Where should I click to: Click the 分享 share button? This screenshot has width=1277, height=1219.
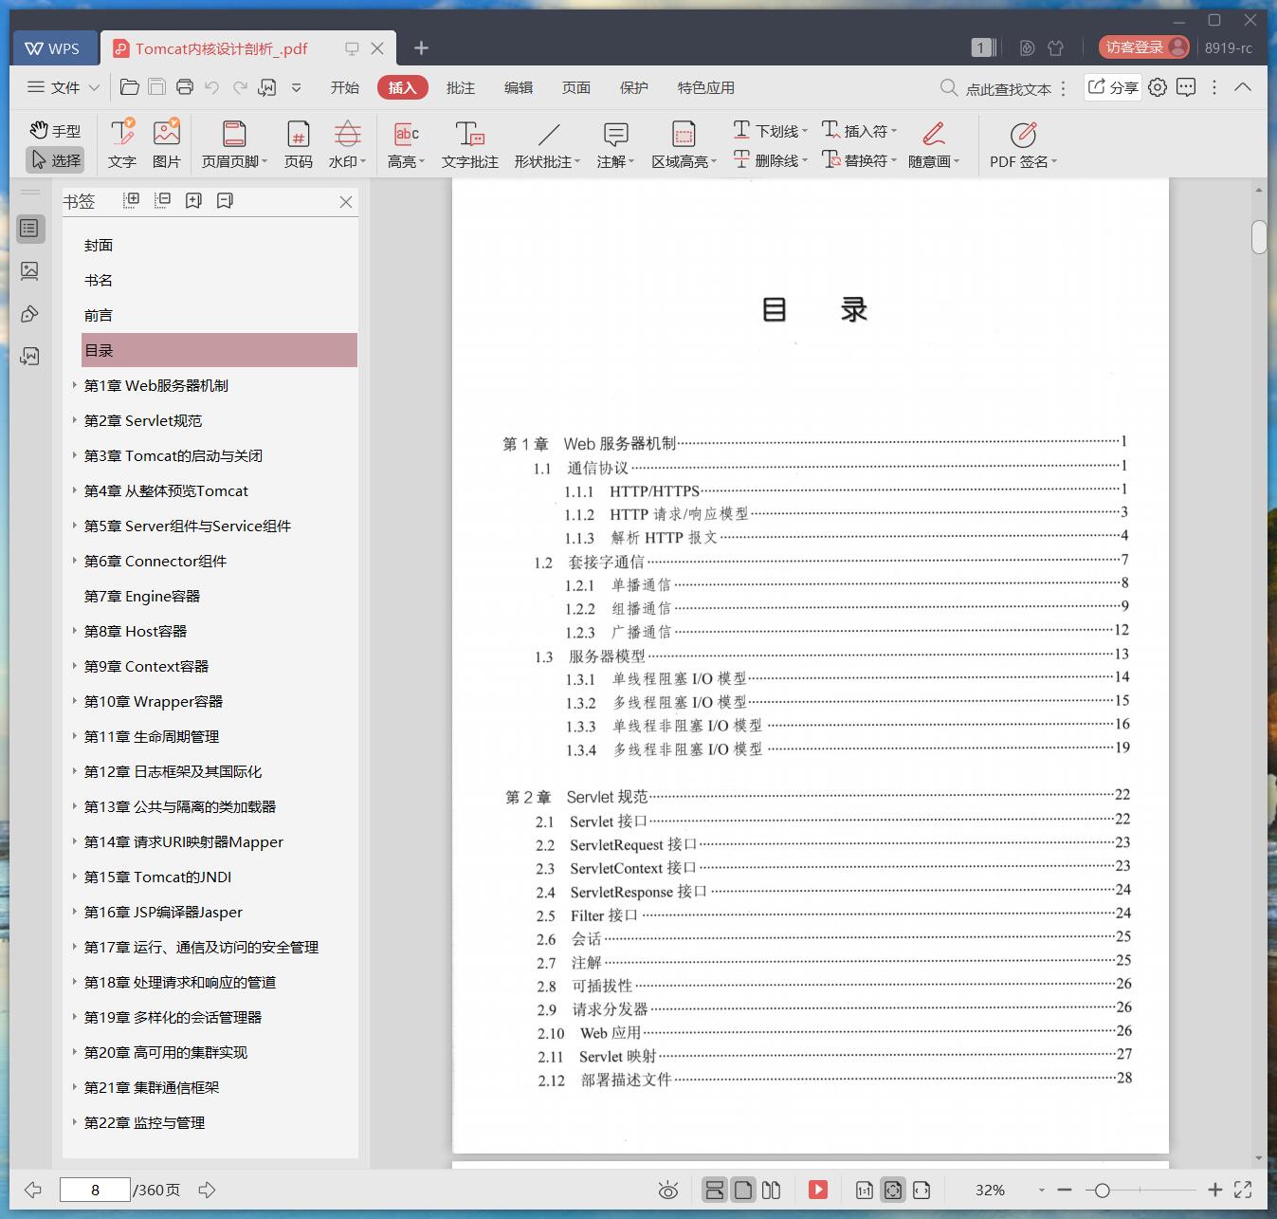point(1113,87)
